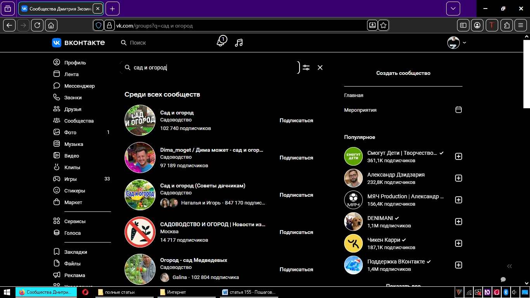Open the Opera icon in Windows taskbar
530x298 pixels.
[85, 292]
